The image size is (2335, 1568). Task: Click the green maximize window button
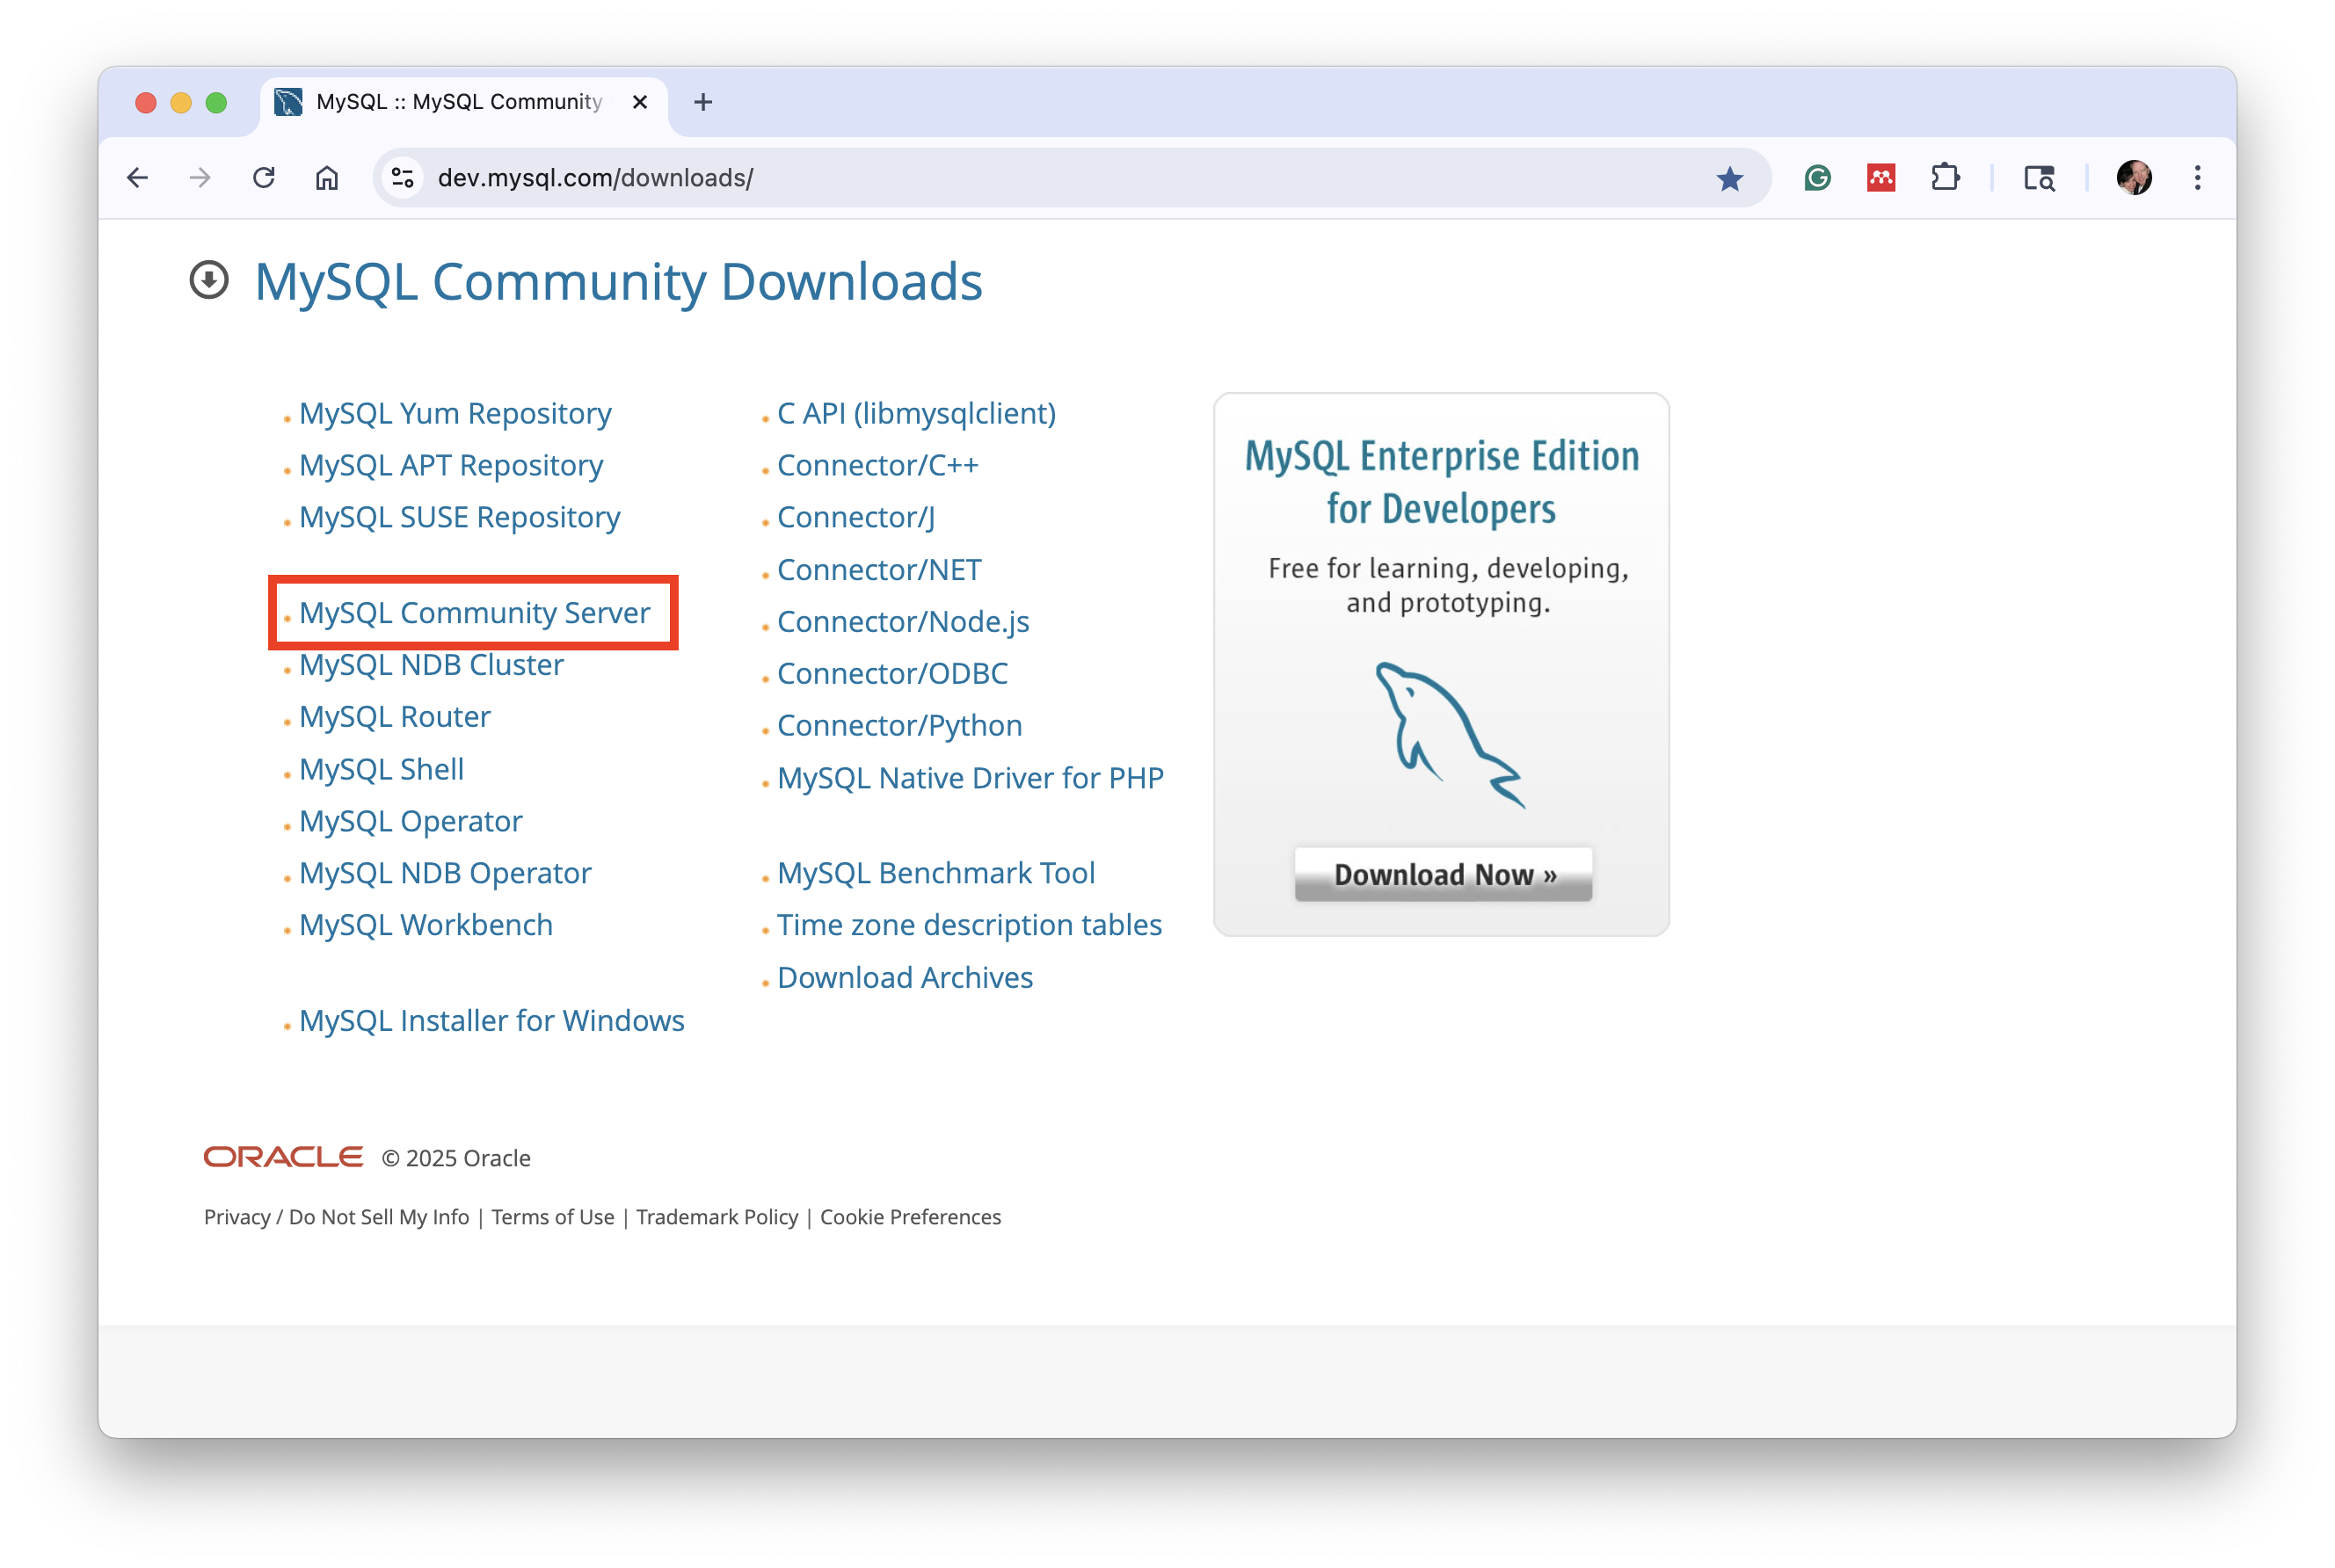click(x=216, y=102)
